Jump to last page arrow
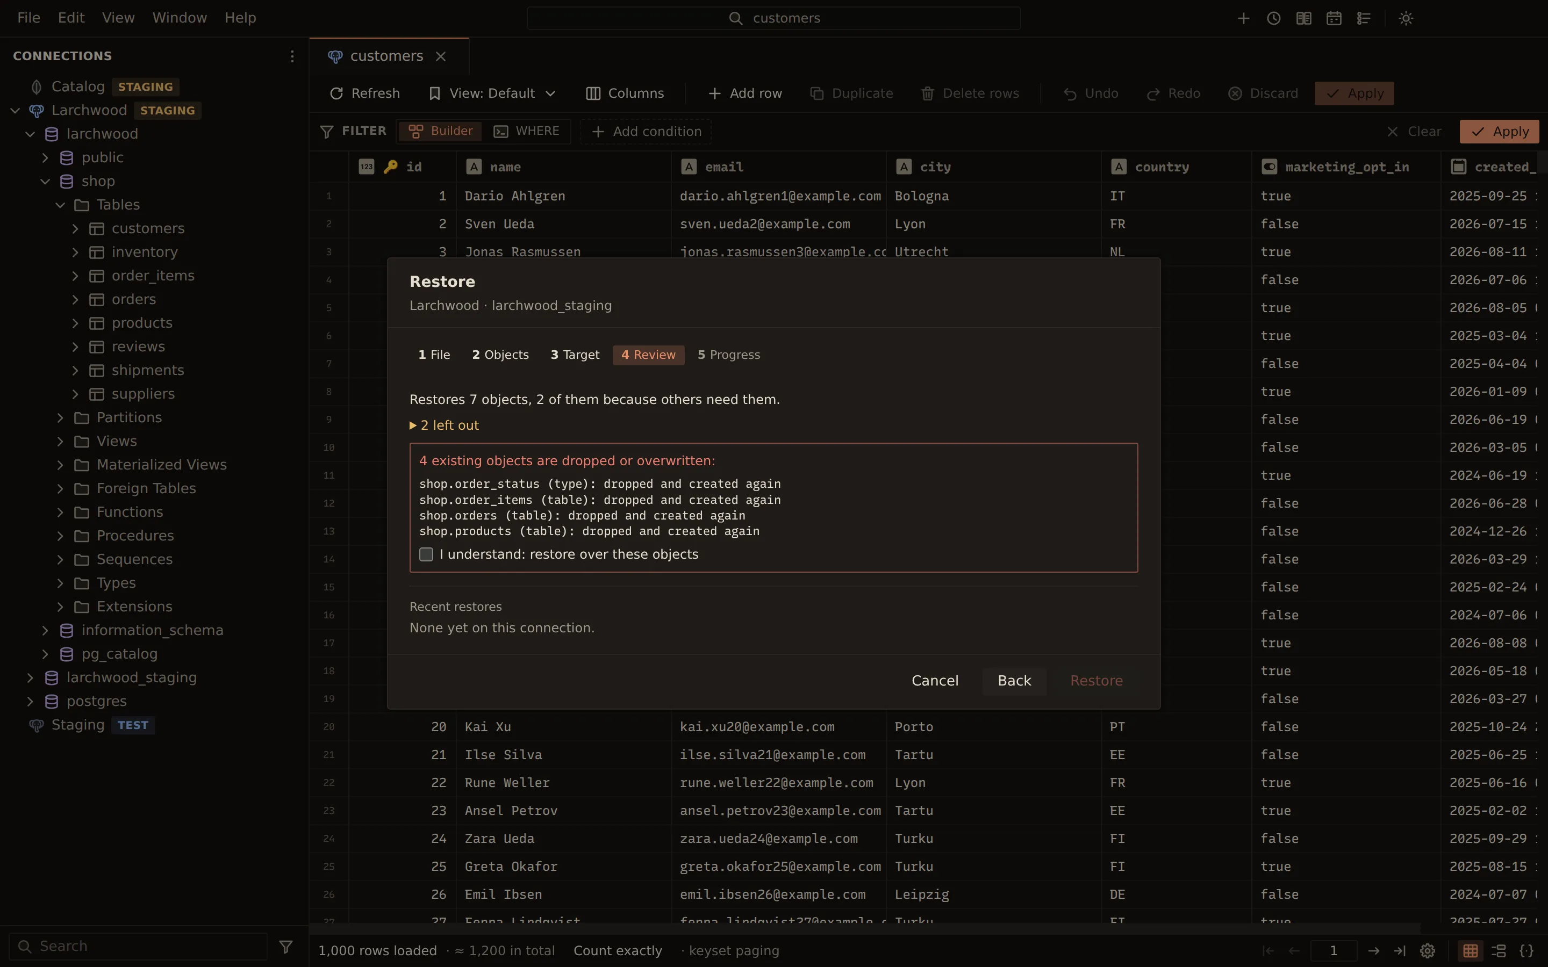Screen dimensions: 1548x967 (1400, 951)
